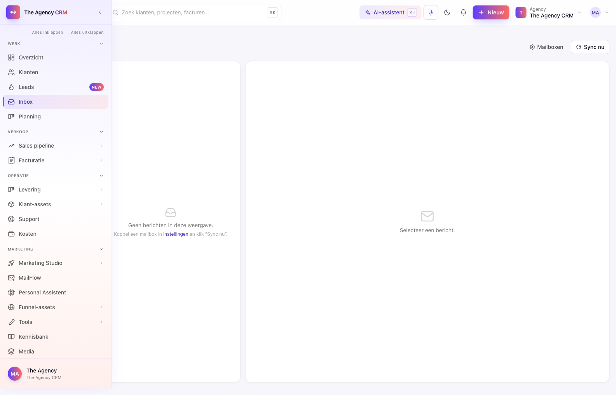This screenshot has width=616, height=395.
Task: Click the Facturatie document icon
Action: pyautogui.click(x=11, y=160)
